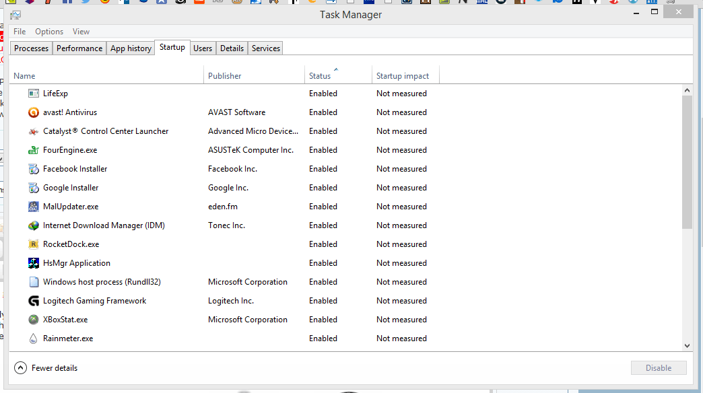Switch to the Services tab

coord(265,48)
